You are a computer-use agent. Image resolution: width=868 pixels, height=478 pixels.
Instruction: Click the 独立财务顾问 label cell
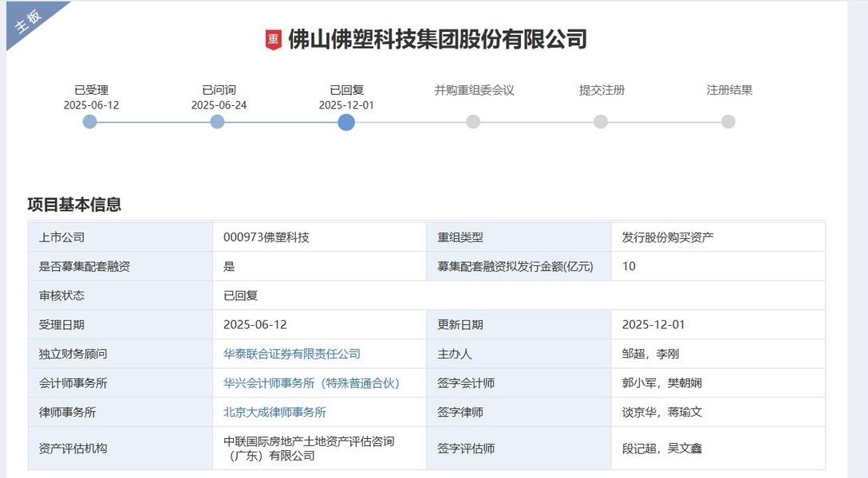[x=120, y=354]
